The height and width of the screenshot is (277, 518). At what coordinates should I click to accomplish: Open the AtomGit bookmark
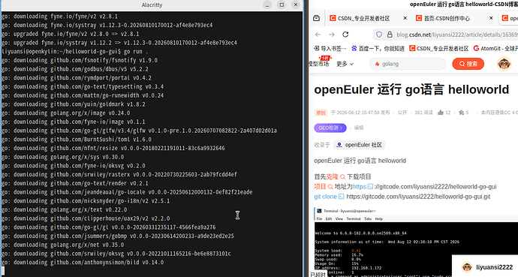495,49
